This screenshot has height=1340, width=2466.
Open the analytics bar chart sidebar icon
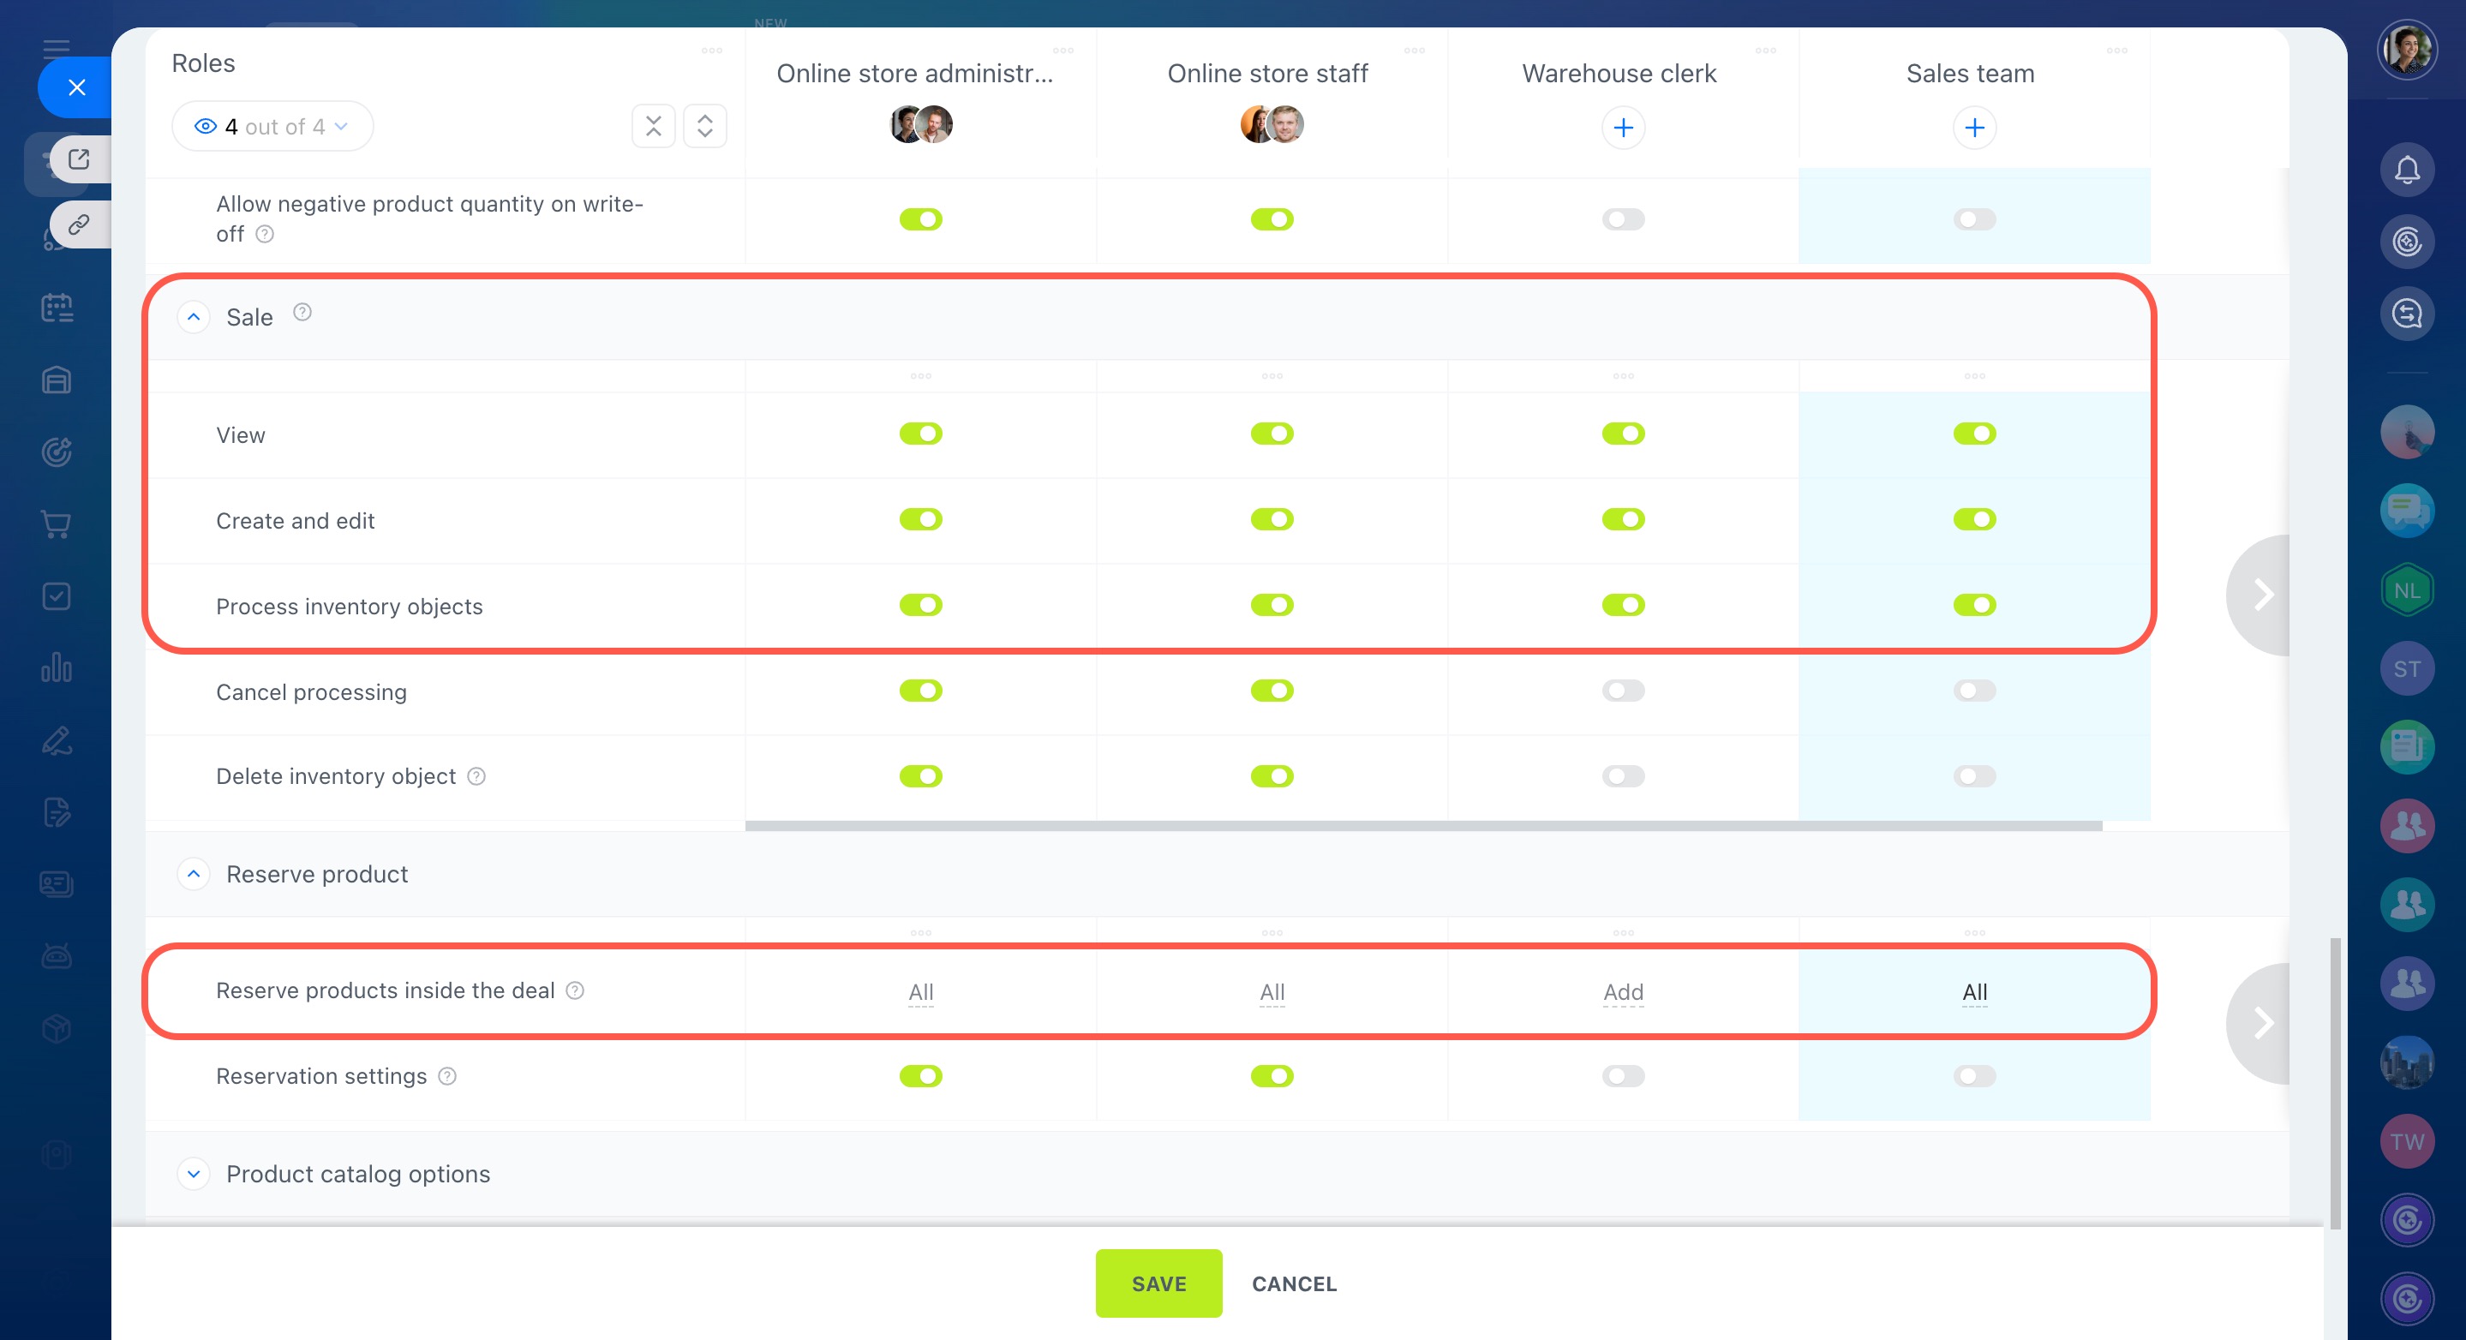(57, 668)
